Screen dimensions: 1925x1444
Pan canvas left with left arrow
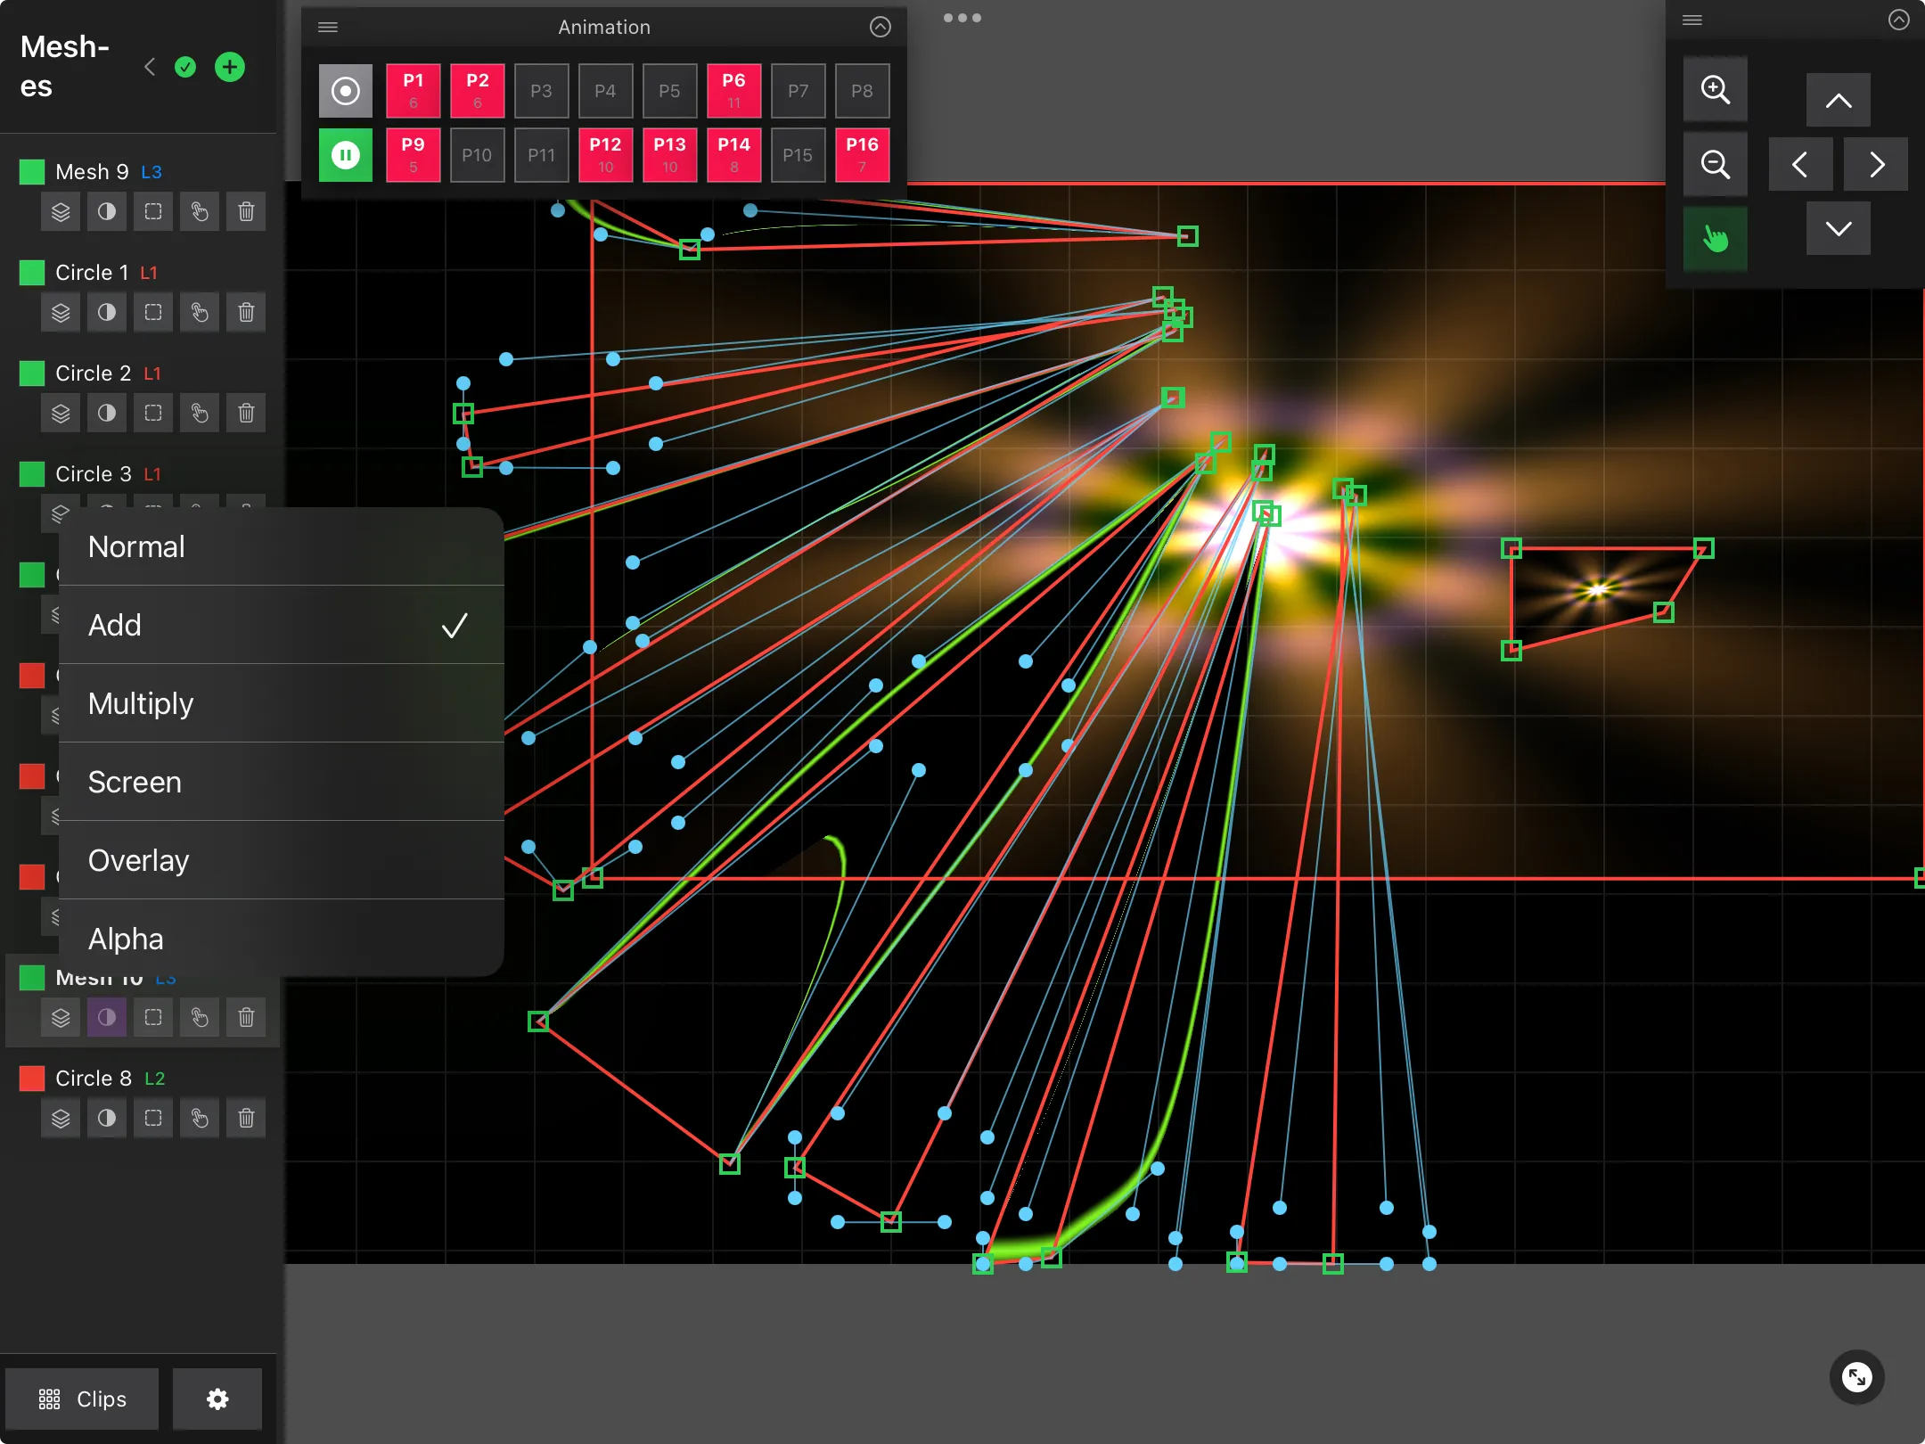(x=1801, y=164)
